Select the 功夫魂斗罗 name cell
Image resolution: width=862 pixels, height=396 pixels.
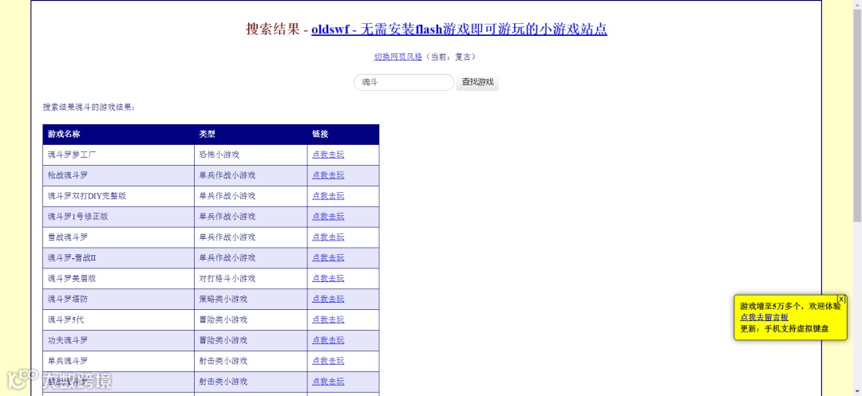coord(118,340)
